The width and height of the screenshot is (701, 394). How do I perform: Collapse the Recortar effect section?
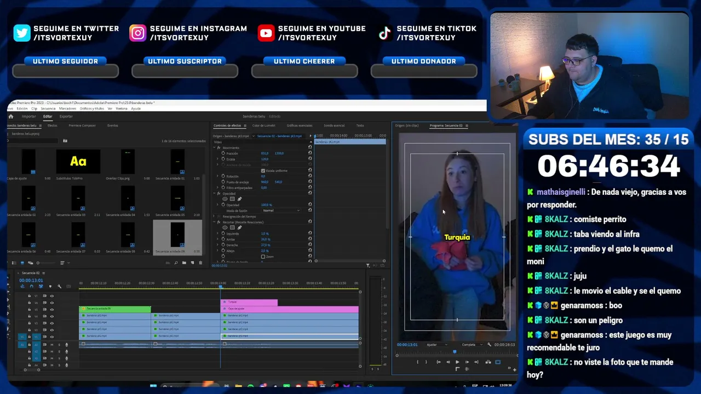click(214, 222)
